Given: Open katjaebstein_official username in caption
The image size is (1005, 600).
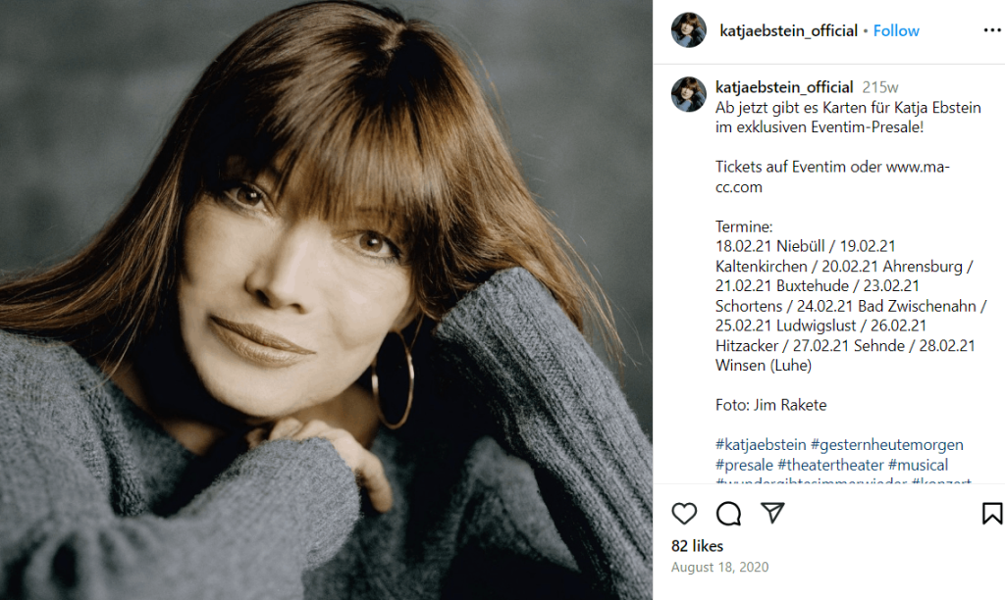Looking at the screenshot, I should pos(784,87).
